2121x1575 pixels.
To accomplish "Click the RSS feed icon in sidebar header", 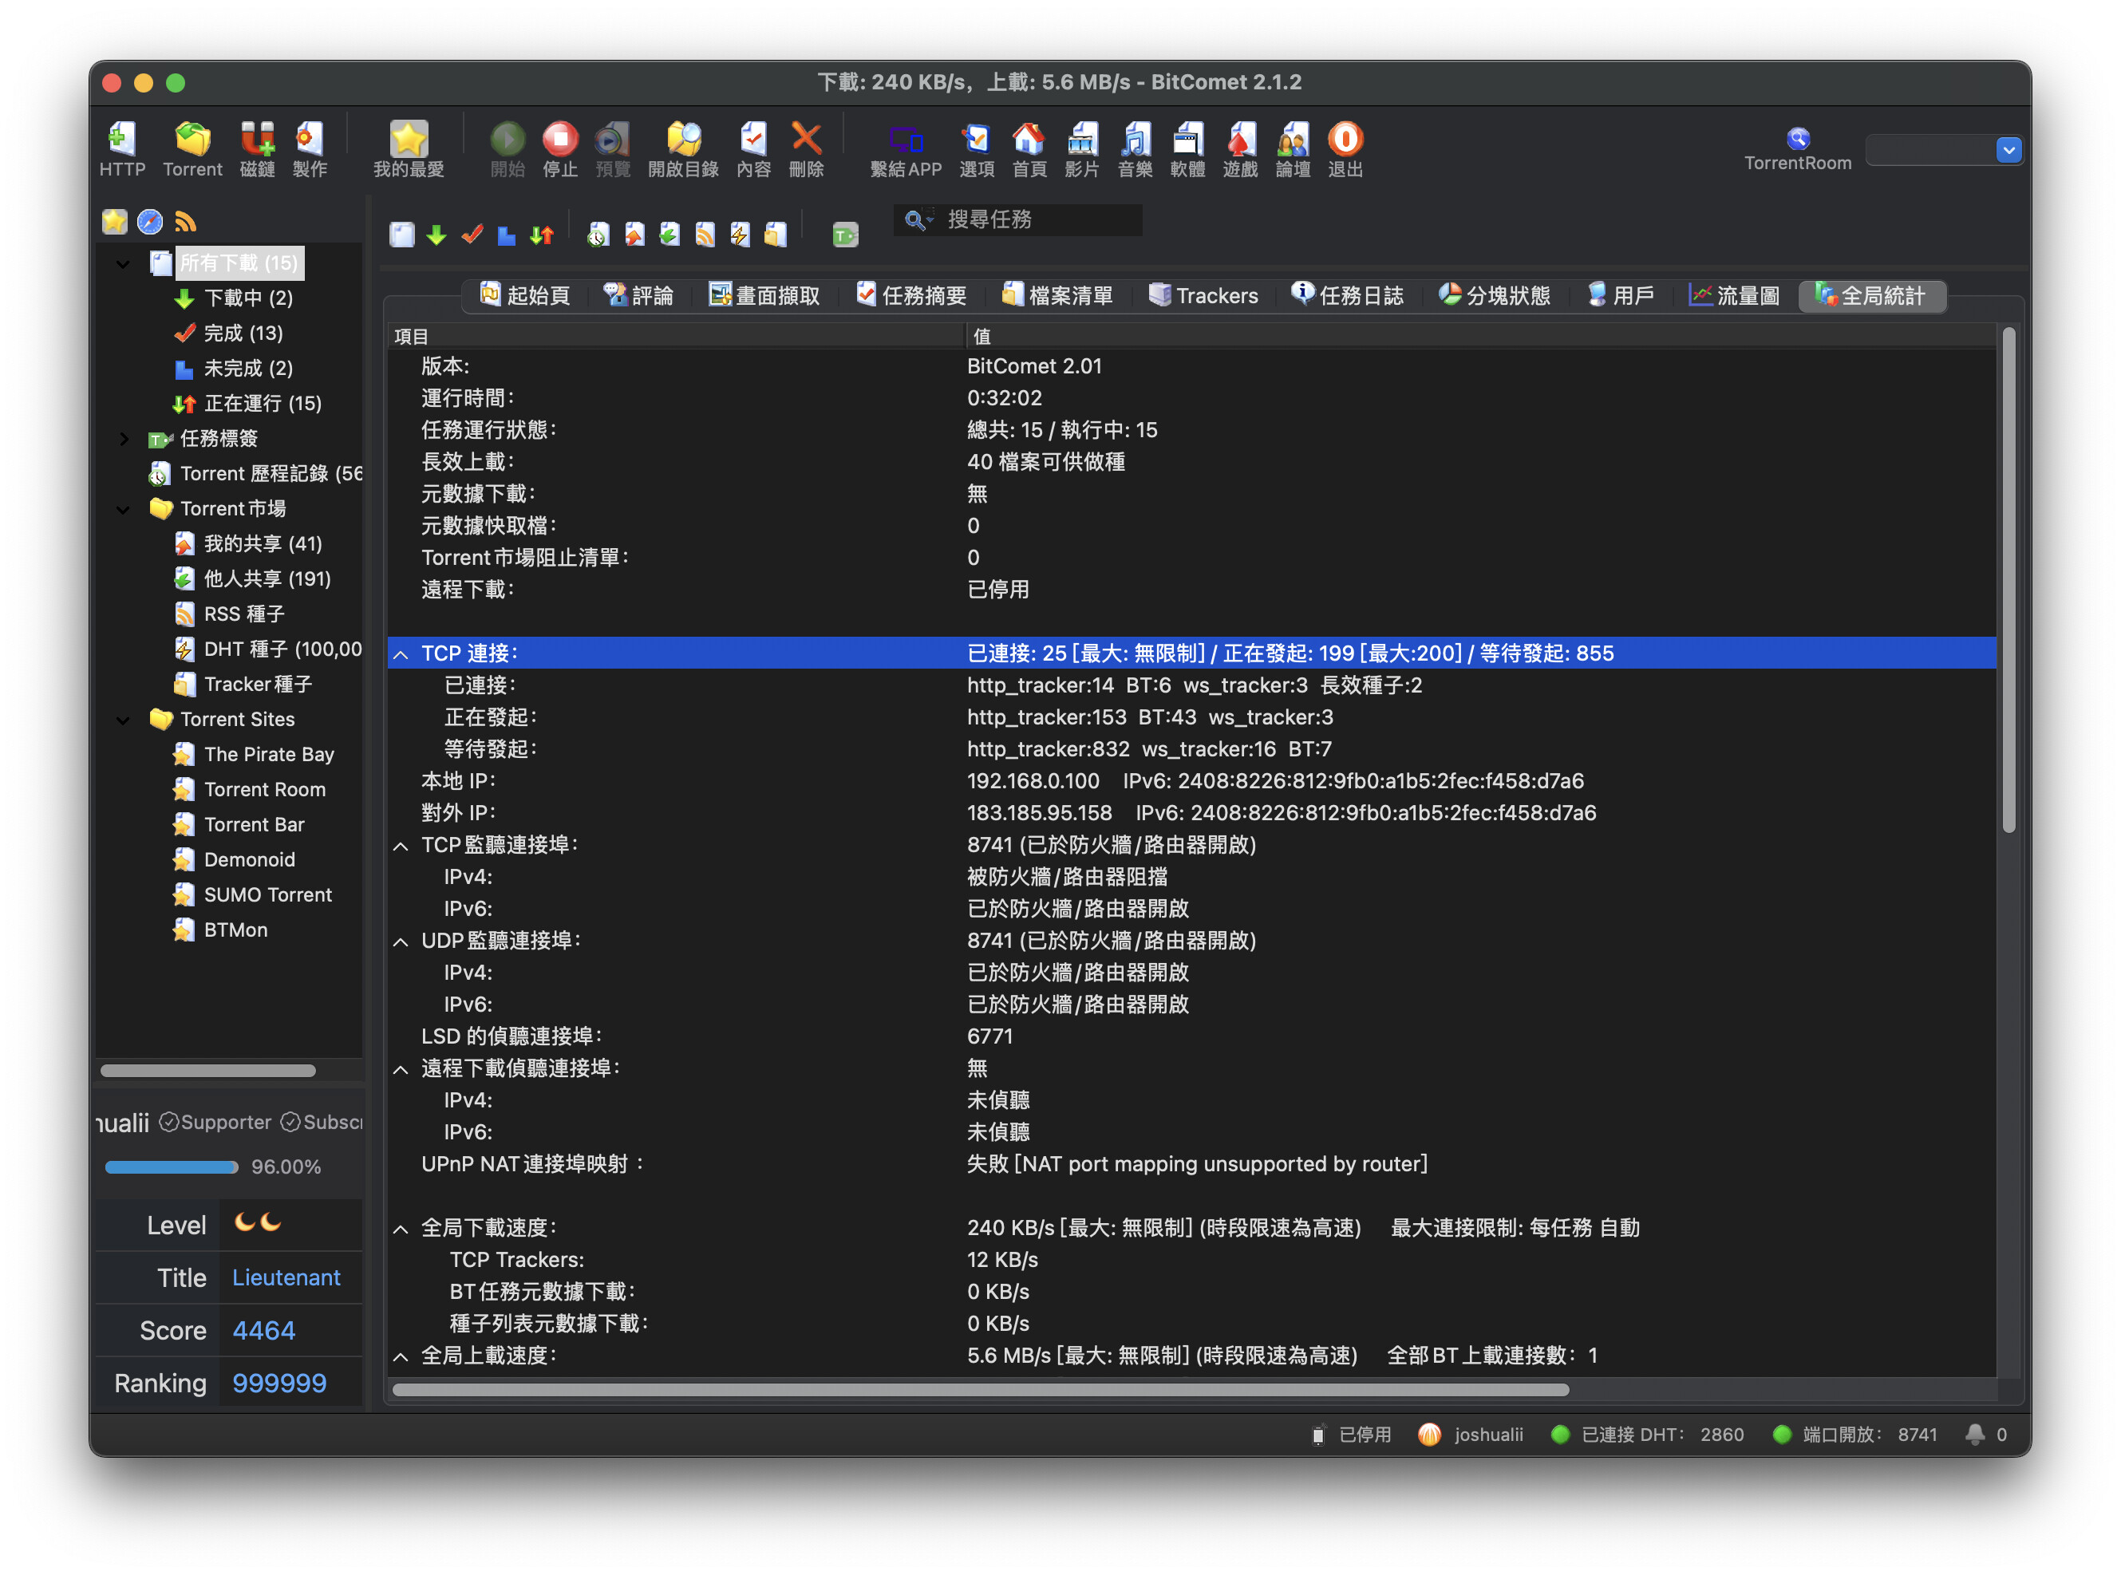I will (x=185, y=222).
